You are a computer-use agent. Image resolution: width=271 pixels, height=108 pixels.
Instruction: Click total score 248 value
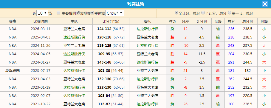coord(231,46)
